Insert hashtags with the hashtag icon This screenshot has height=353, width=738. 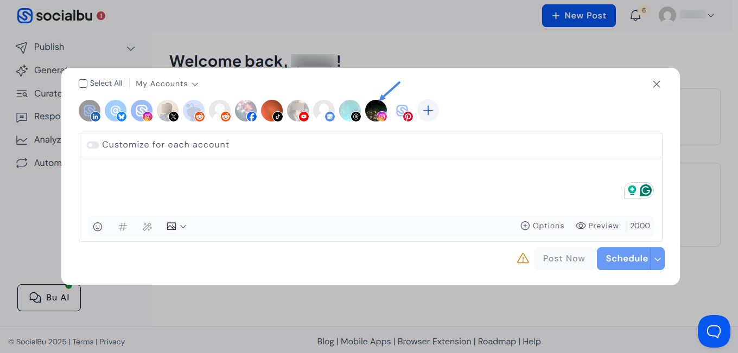coord(123,227)
